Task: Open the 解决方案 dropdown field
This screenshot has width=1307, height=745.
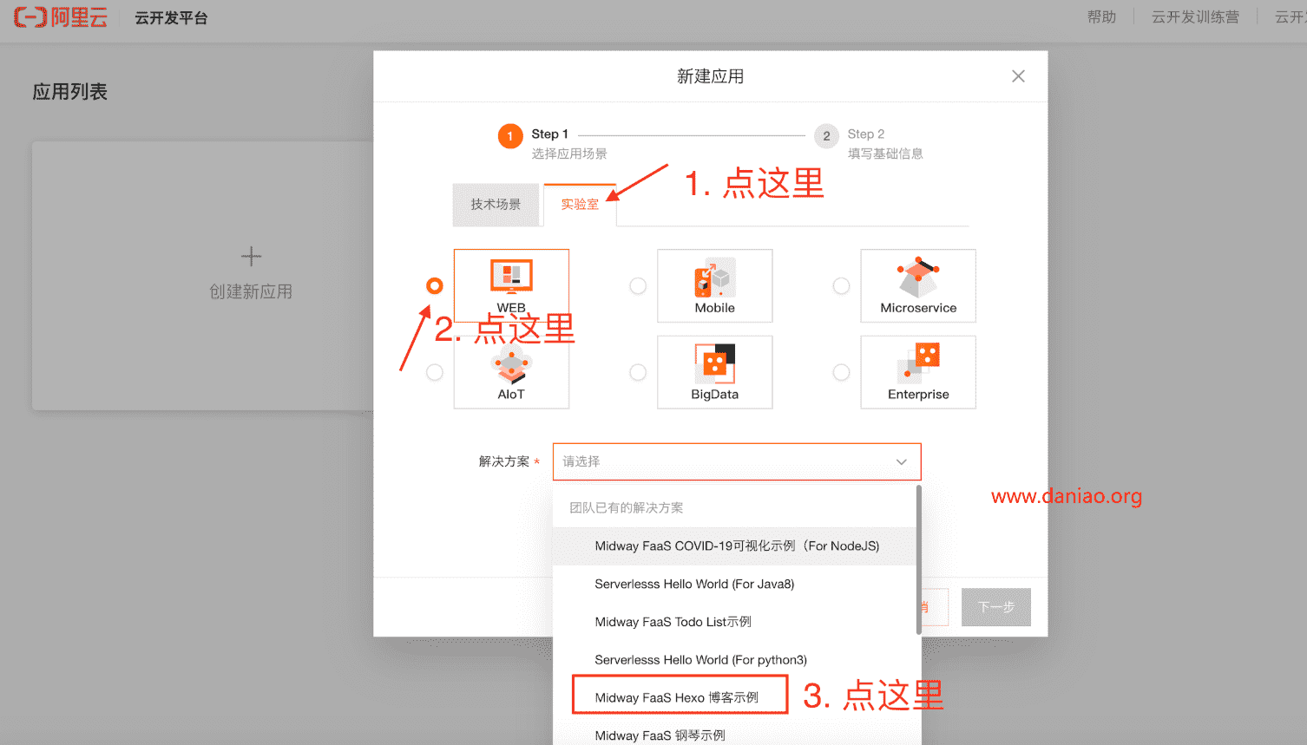Action: pos(737,461)
